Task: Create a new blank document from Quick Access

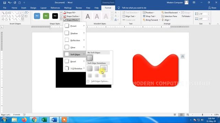Action: coord(20,2)
